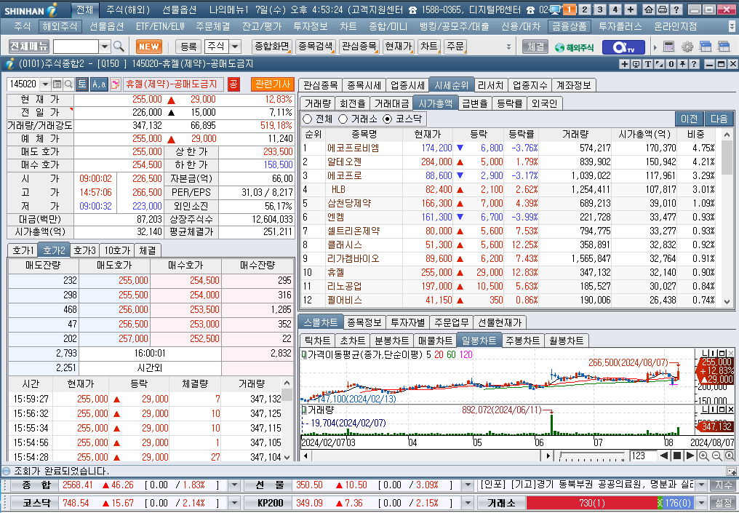The width and height of the screenshot is (739, 513).
Task: Click the 다음 page button
Action: pos(719,119)
